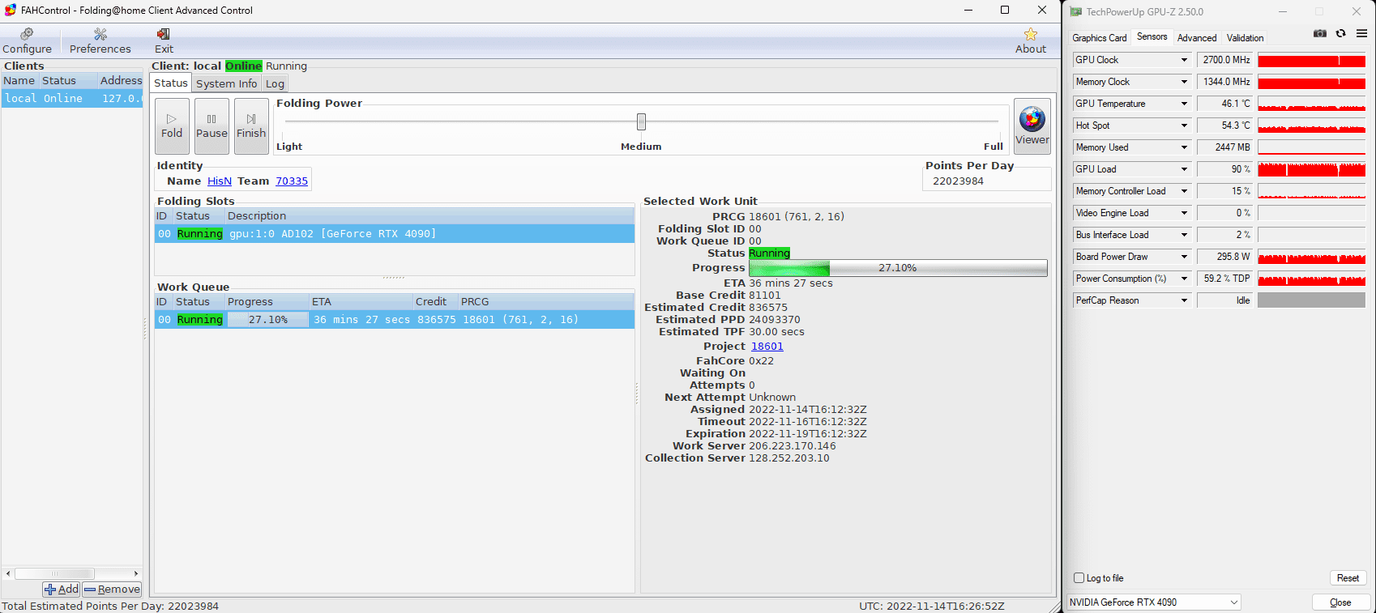
Task: Select the local client row
Action: [72, 99]
